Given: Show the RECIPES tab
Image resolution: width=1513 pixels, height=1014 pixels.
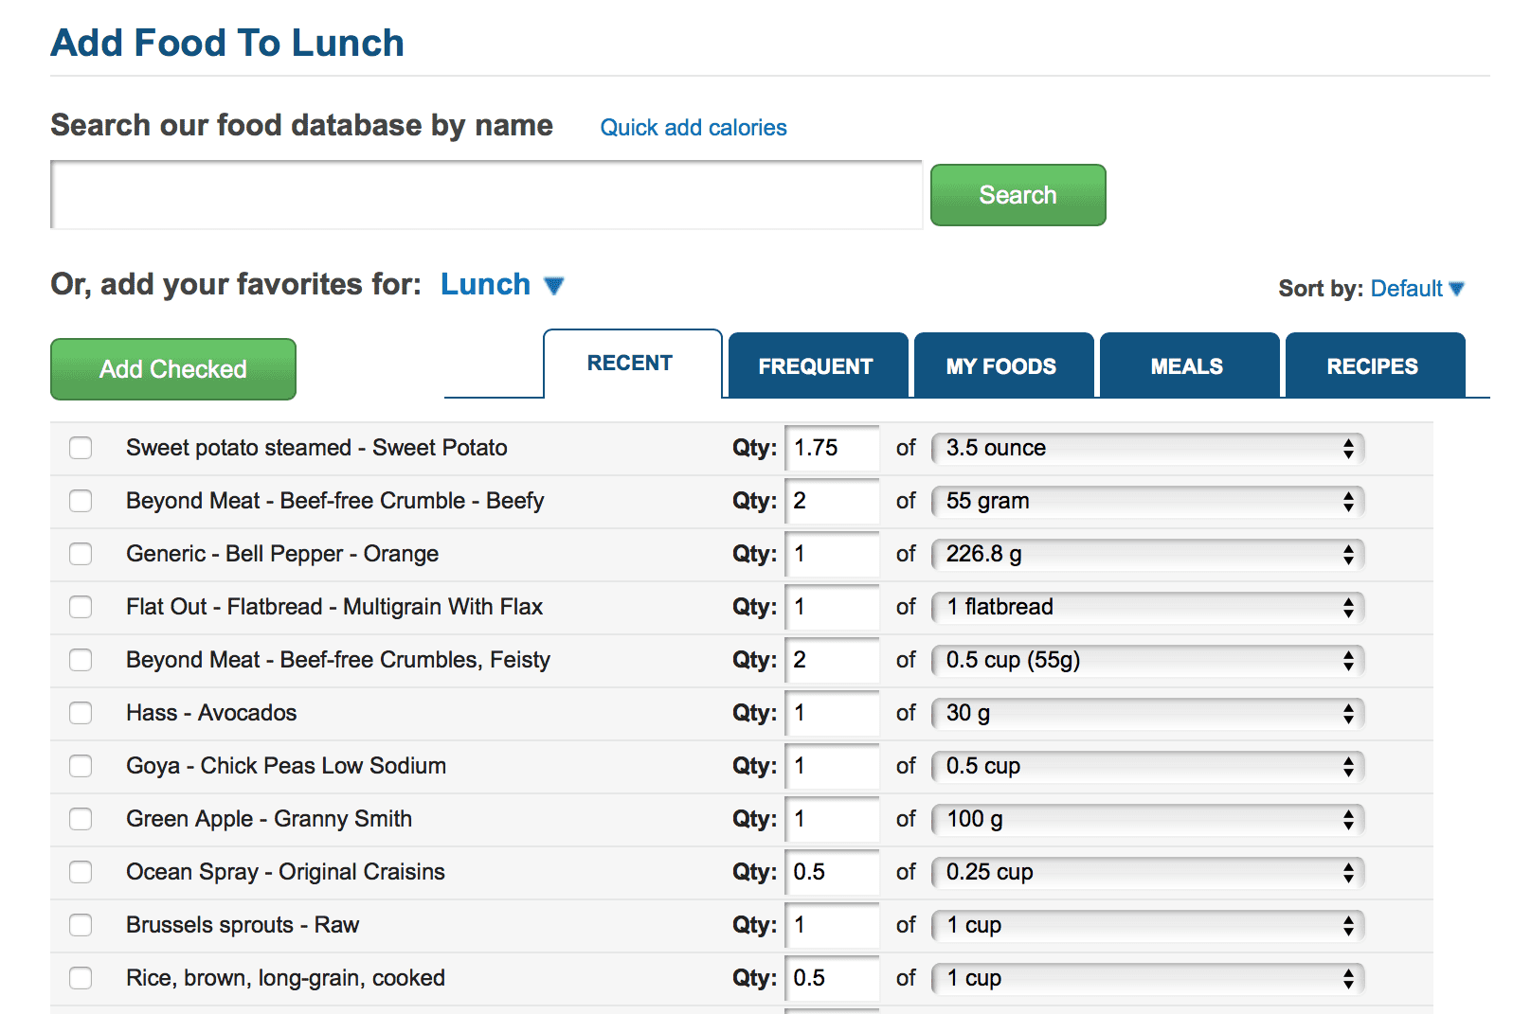Looking at the screenshot, I should (x=1373, y=365).
